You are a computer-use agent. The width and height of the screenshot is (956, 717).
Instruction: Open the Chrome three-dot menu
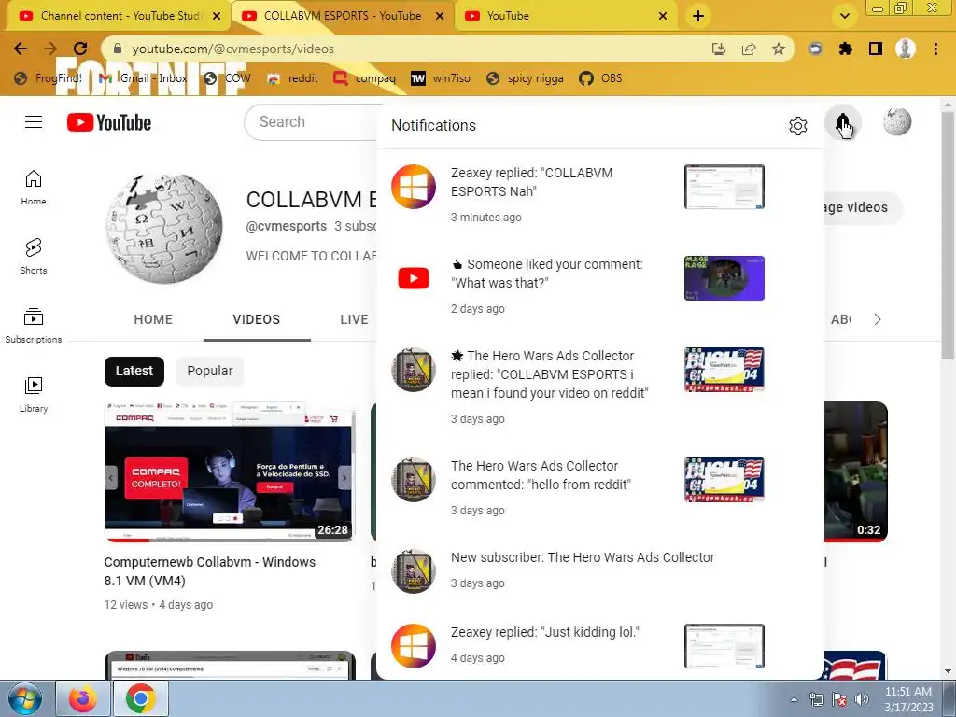click(x=935, y=49)
